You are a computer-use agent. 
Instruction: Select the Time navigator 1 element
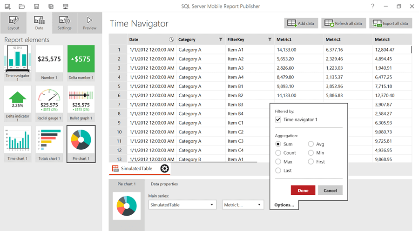tap(18, 63)
